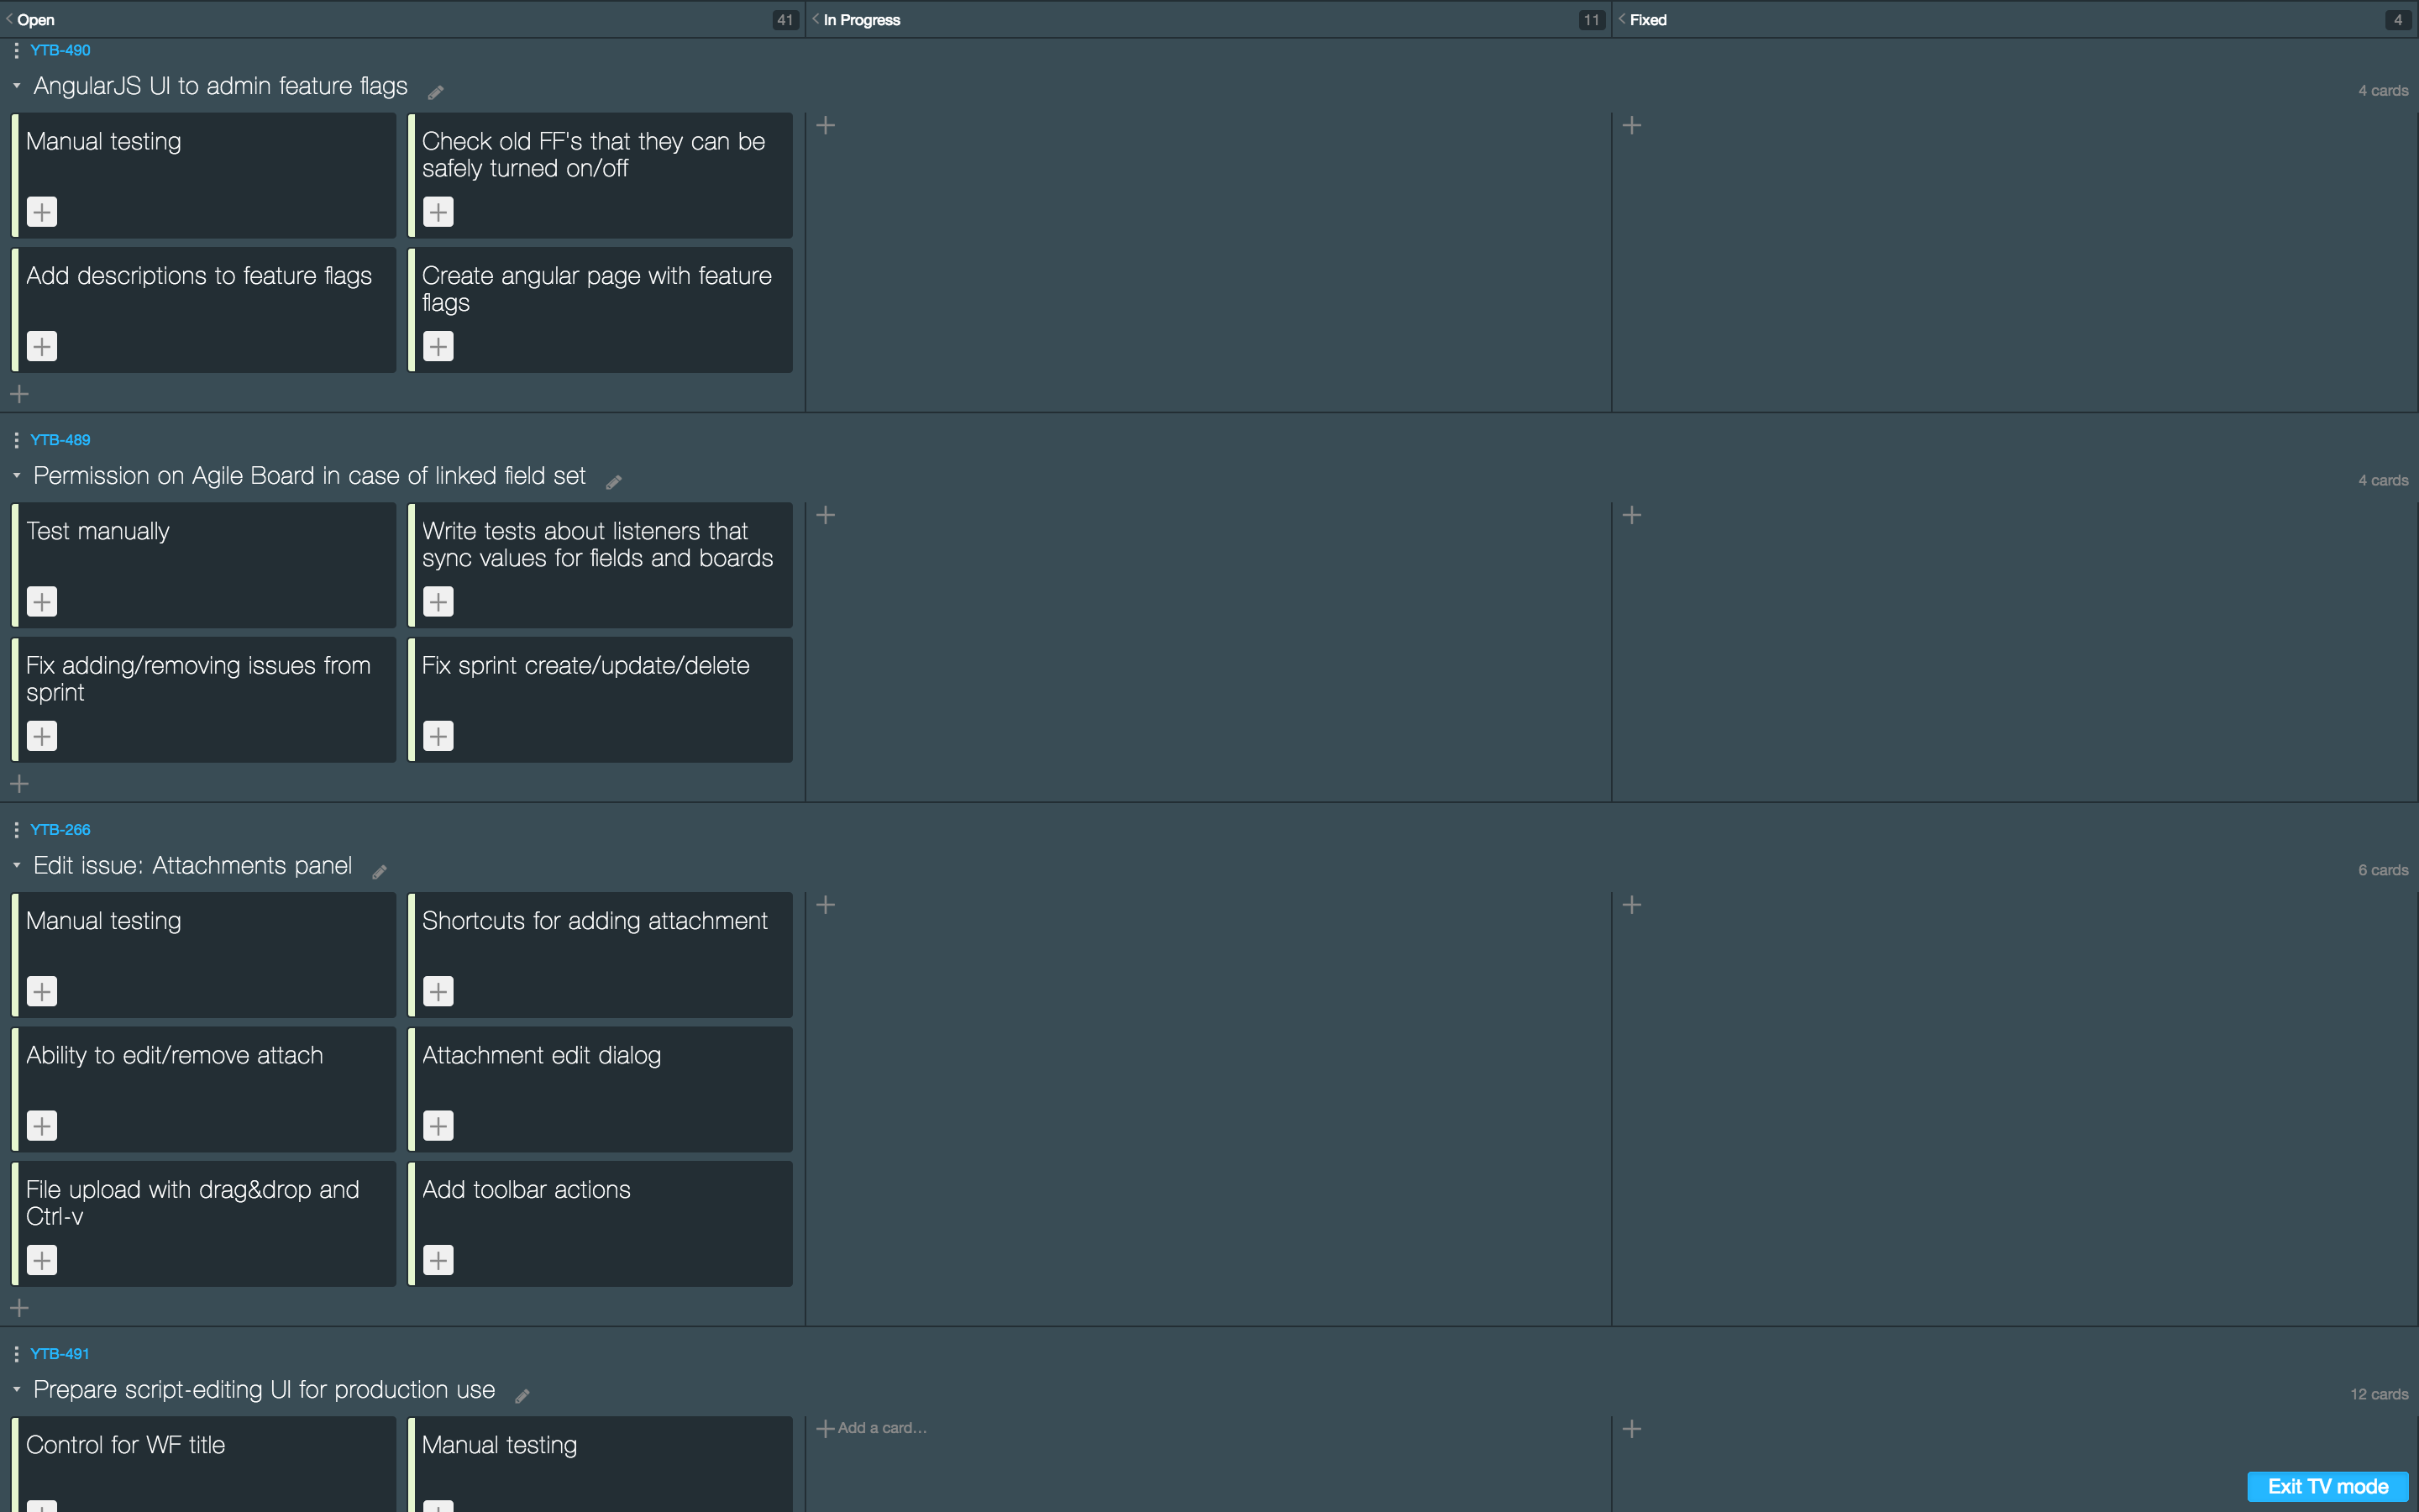
Task: Collapse the Prepare script-editing UI swimlane
Action: (x=17, y=1389)
